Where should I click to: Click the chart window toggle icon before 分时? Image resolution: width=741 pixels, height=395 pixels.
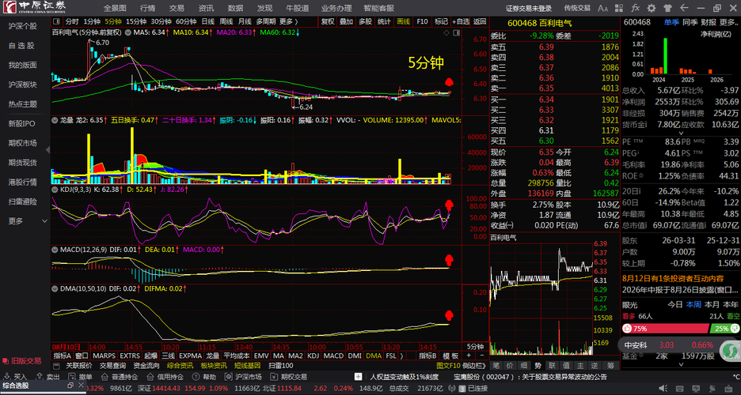click(x=56, y=21)
